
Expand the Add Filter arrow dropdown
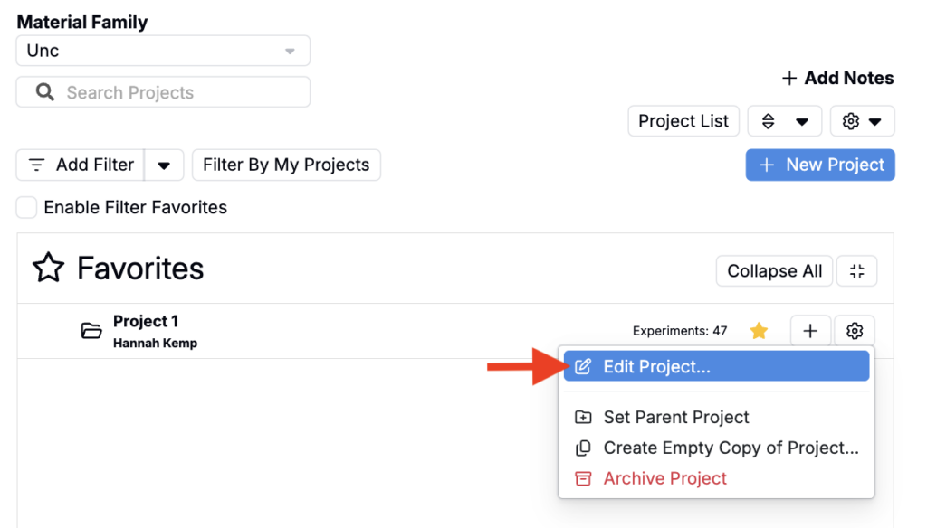tap(164, 165)
